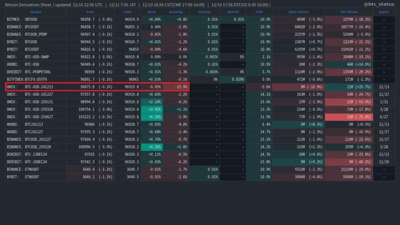This screenshot has width=400, height=225.
Task: Click the 0.003% funding cell for BTC-PERPETUAL
Action: pyautogui.click(x=204, y=72)
